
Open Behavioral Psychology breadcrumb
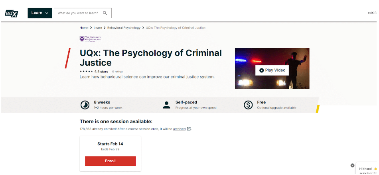tap(124, 28)
